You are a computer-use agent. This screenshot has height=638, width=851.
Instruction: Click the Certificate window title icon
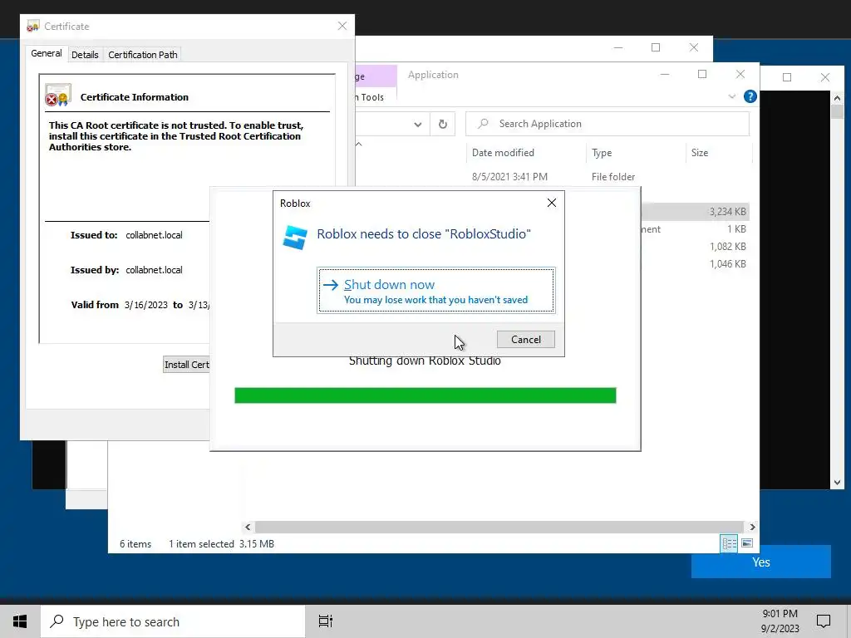[33, 26]
